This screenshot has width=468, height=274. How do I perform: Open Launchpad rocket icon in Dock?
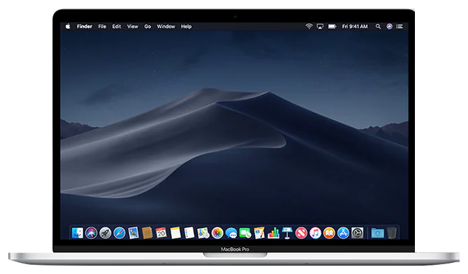pos(105,233)
